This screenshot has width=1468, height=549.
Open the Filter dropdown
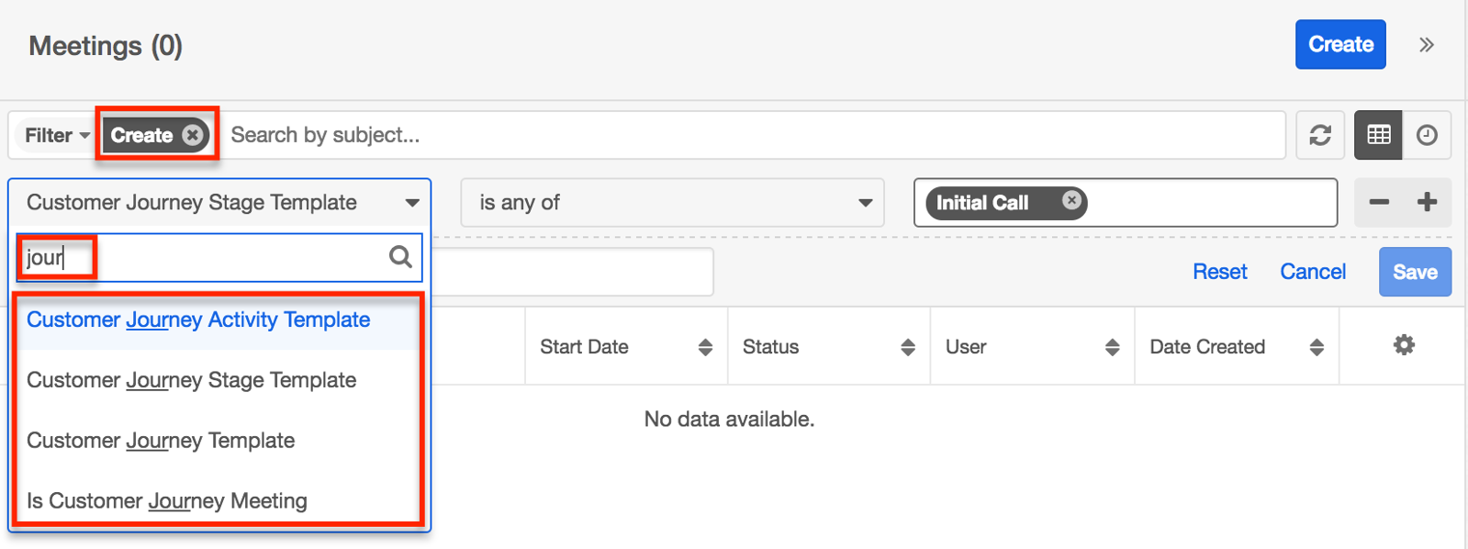coord(57,135)
